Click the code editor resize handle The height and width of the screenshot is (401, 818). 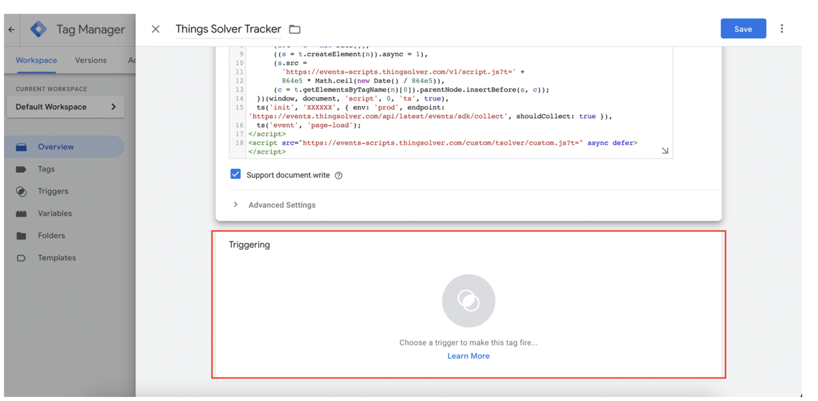(665, 151)
